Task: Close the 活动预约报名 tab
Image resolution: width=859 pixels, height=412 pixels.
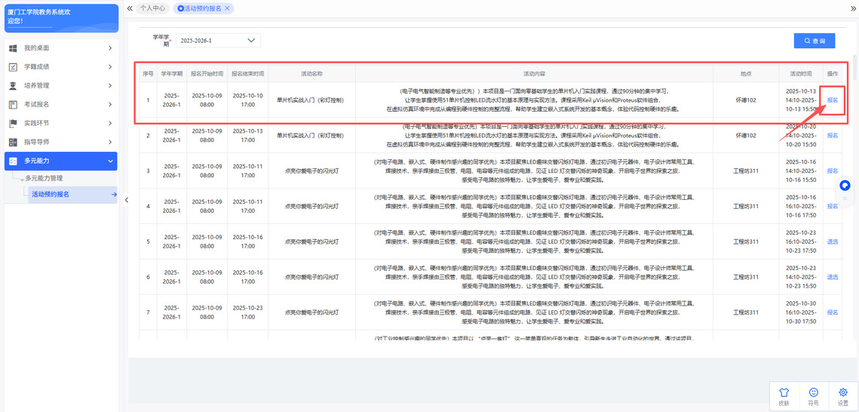Action: 227,8
